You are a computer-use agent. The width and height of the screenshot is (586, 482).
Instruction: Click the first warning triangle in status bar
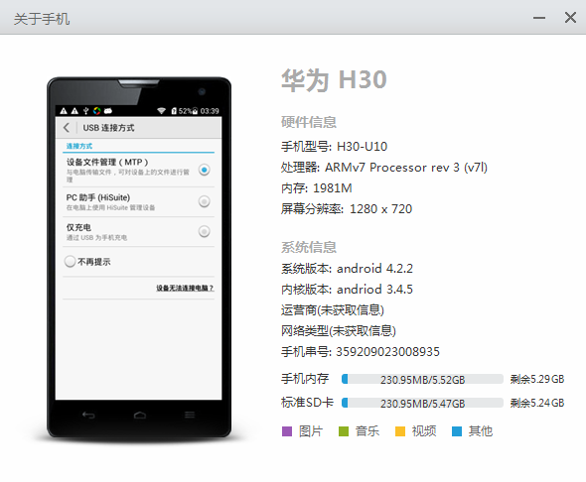pos(64,111)
